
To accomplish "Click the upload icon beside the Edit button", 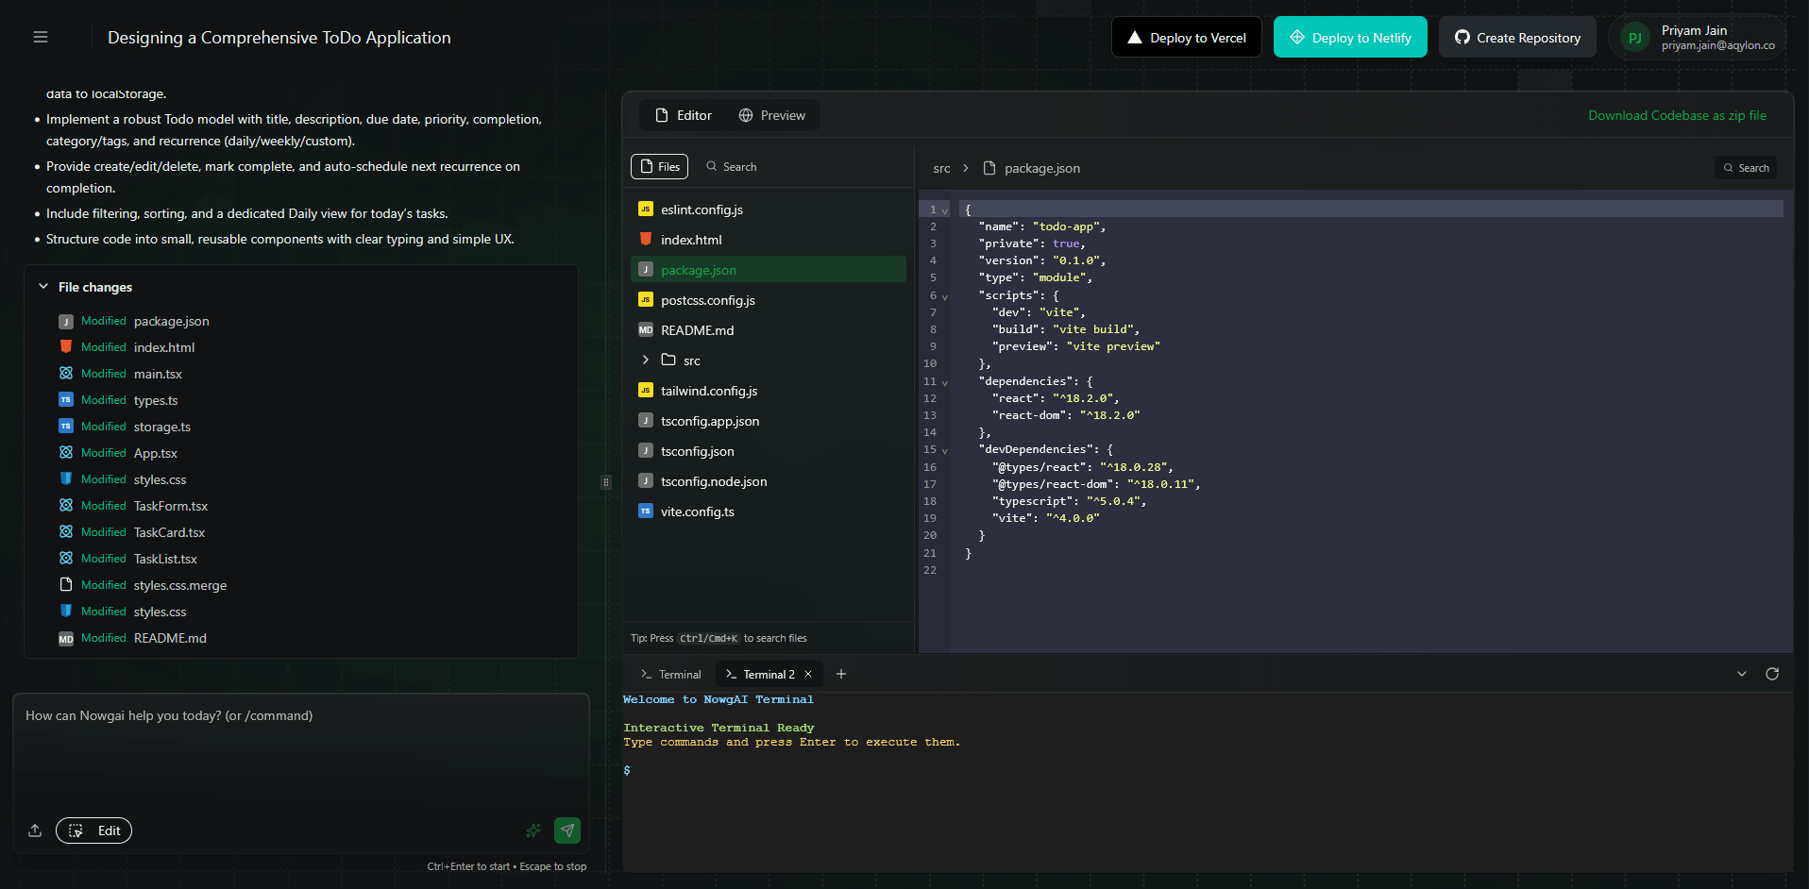I will pos(34,830).
